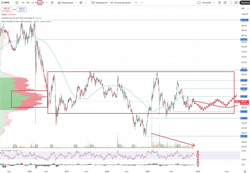Open the candlestick chart type selector
This screenshot has height=173, width=250.
[x=52, y=3]
